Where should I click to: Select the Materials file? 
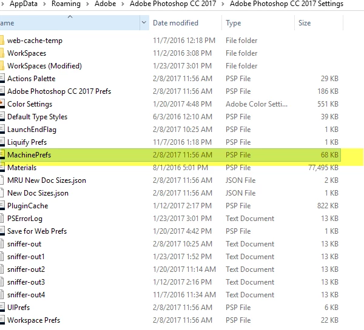(x=22, y=167)
